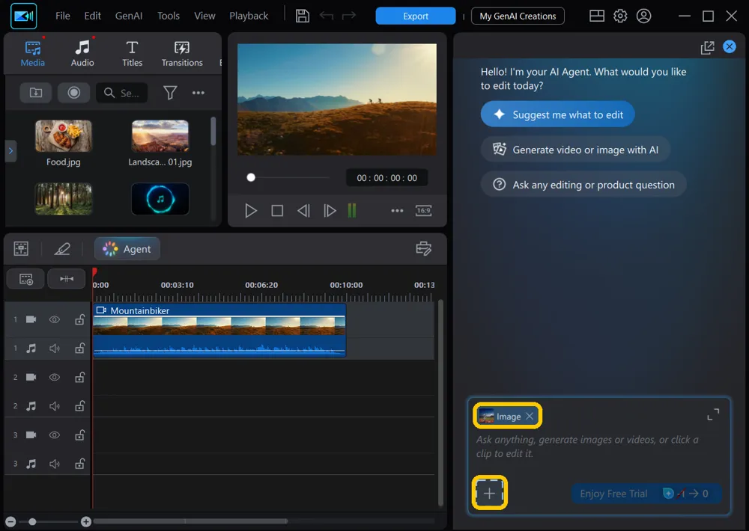Click the blue Export button

coord(416,16)
